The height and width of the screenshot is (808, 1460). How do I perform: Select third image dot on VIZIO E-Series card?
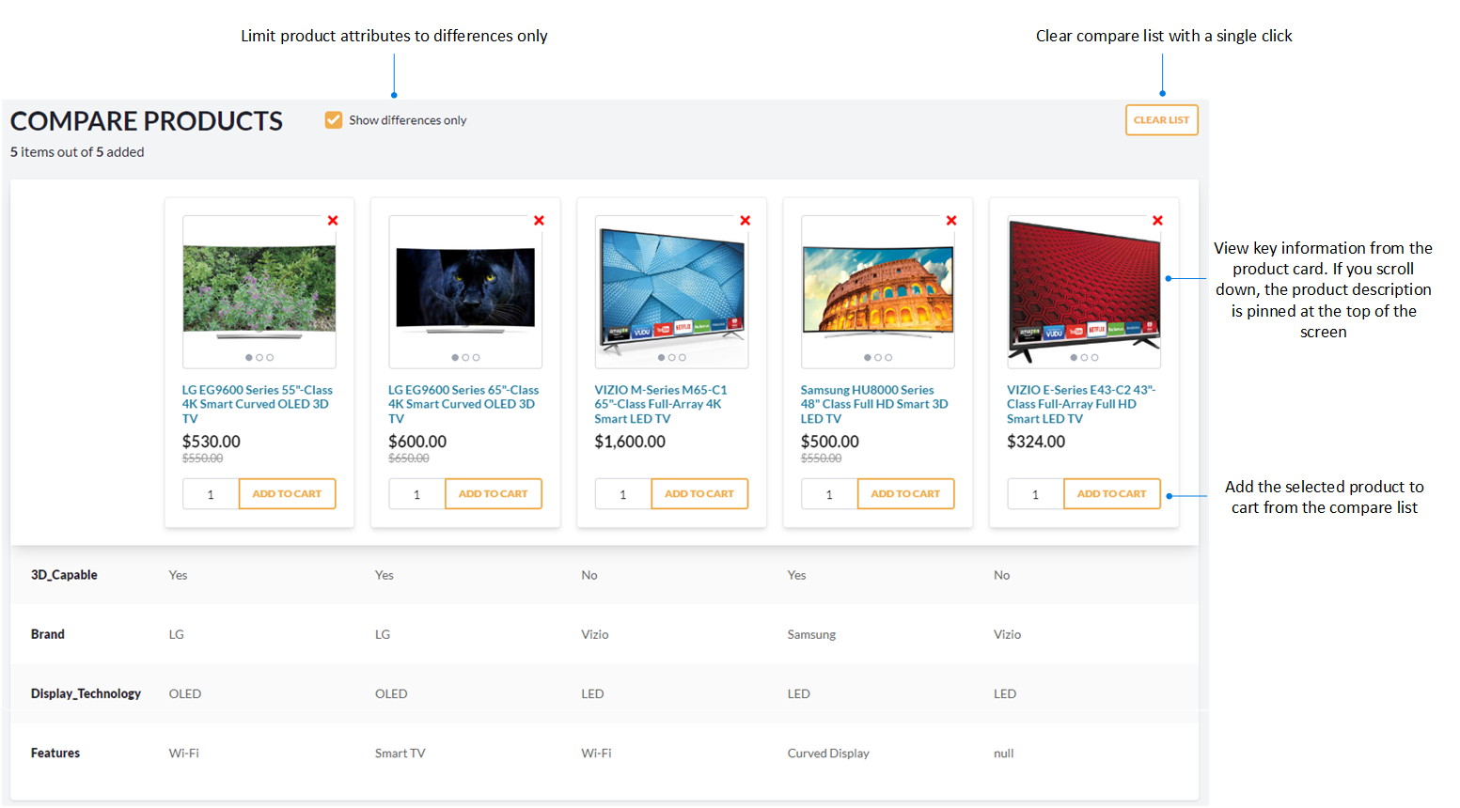click(x=1095, y=358)
